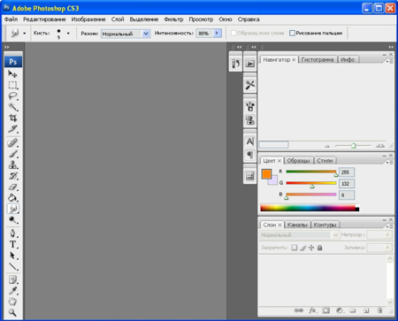Click the foreground orange color swatch
The image size is (398, 321).
point(266,174)
